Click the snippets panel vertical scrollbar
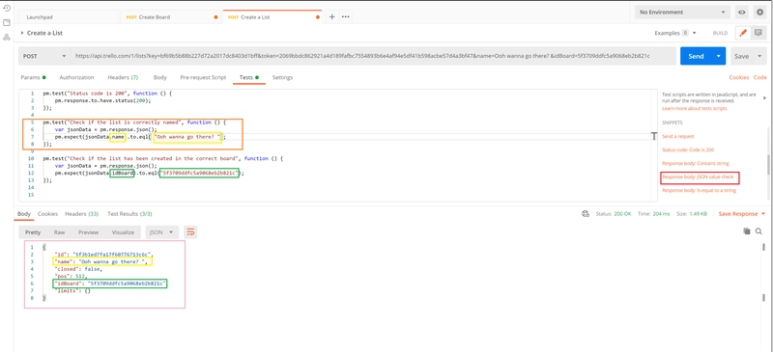 point(767,165)
